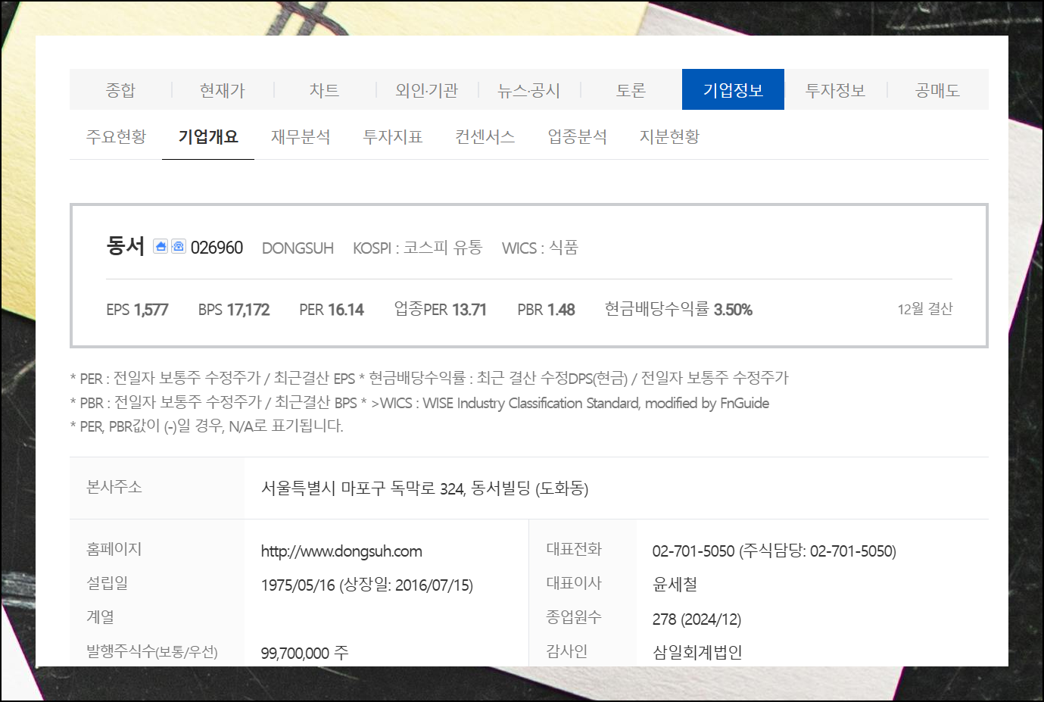The height and width of the screenshot is (702, 1044).
Task: Open the 투자지표 sub-tab
Action: click(x=393, y=136)
